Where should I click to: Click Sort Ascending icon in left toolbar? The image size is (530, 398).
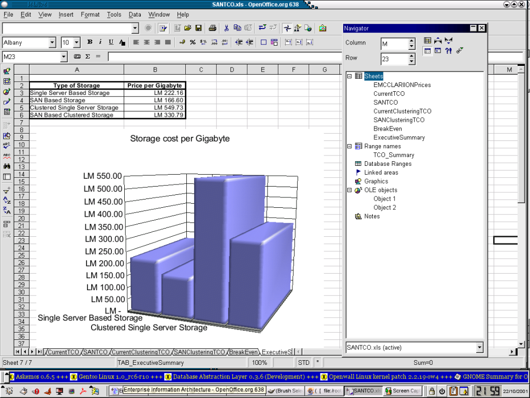[x=7, y=200]
